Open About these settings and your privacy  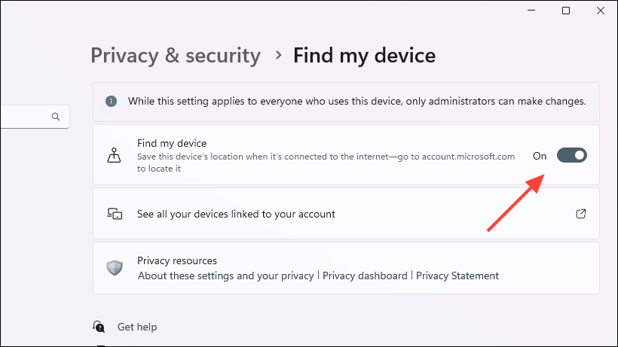click(x=225, y=275)
